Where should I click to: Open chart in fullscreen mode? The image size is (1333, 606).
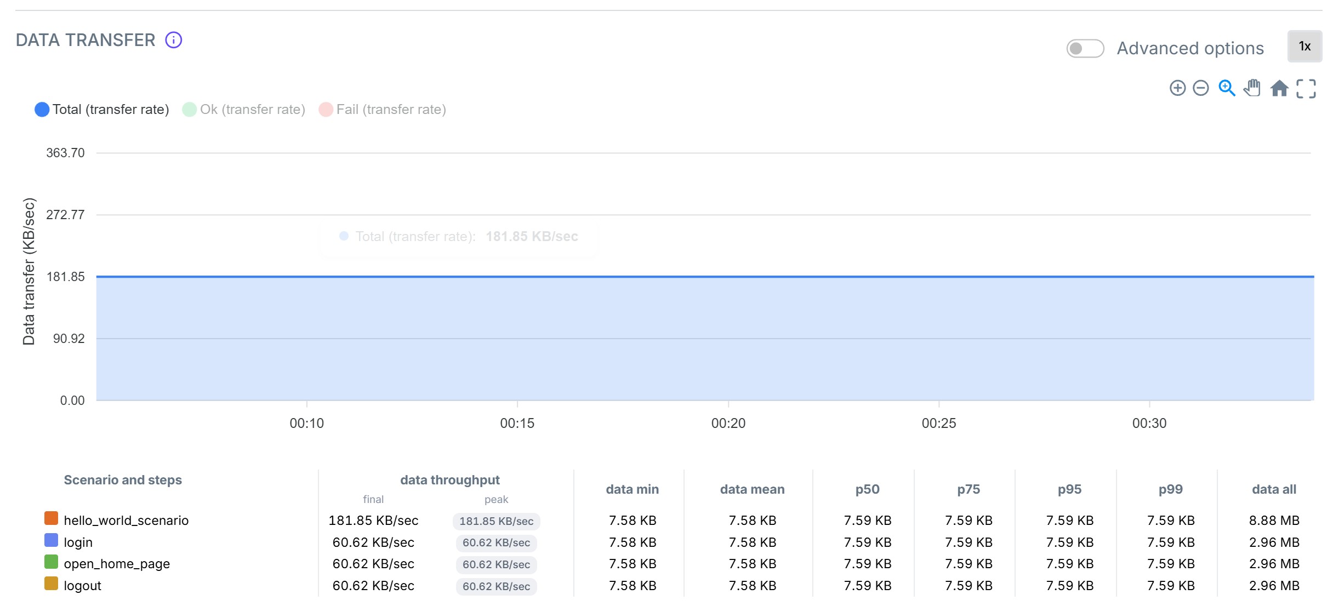[x=1306, y=88]
